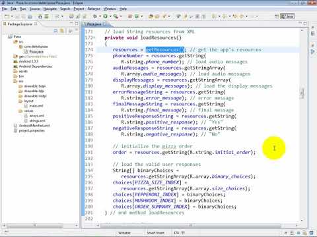Viewport: 317px width, 237px height.
Task: Click the Open Perspective icon
Action: (277, 16)
